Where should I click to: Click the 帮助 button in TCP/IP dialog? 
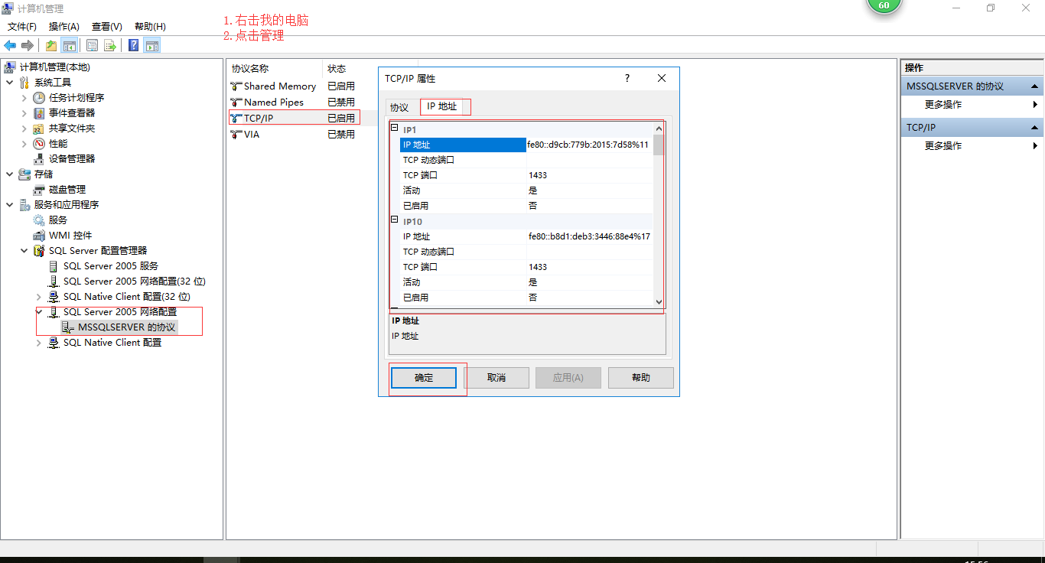click(640, 377)
